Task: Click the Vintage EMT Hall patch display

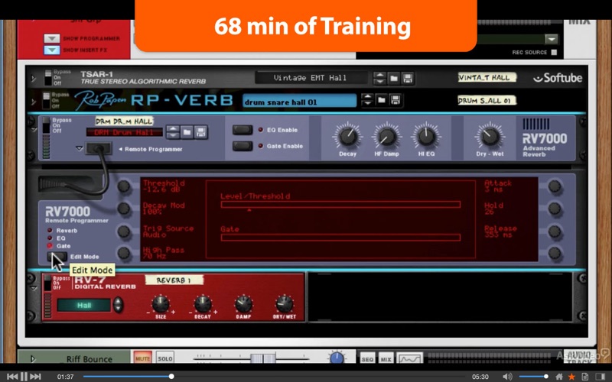Action: coord(311,78)
